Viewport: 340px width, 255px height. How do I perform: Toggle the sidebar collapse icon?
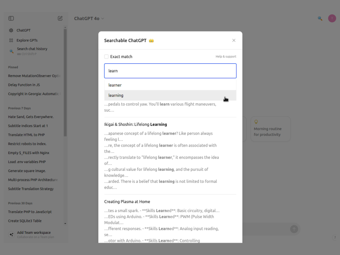[x=11, y=19]
